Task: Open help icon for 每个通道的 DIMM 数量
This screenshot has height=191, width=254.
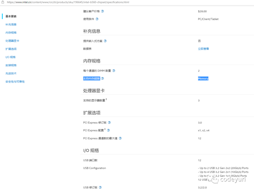Action: pos(114,71)
